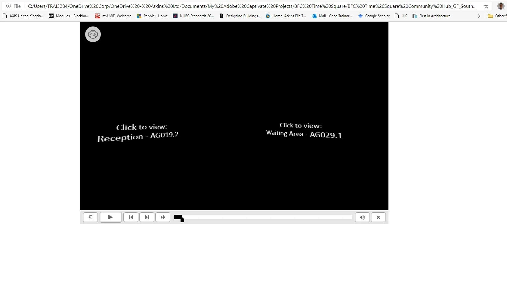Image resolution: width=507 pixels, height=293 pixels.
Task: Click the playback progress slider handle
Action: [182, 220]
